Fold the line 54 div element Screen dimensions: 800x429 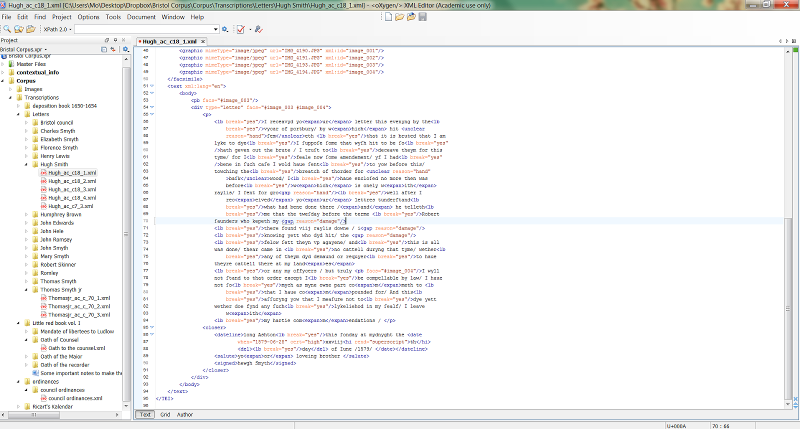(152, 107)
